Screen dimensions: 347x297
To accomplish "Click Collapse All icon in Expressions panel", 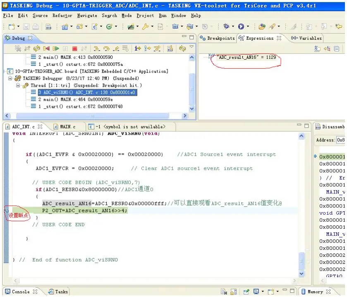I will pyautogui.click(x=337, y=48).
